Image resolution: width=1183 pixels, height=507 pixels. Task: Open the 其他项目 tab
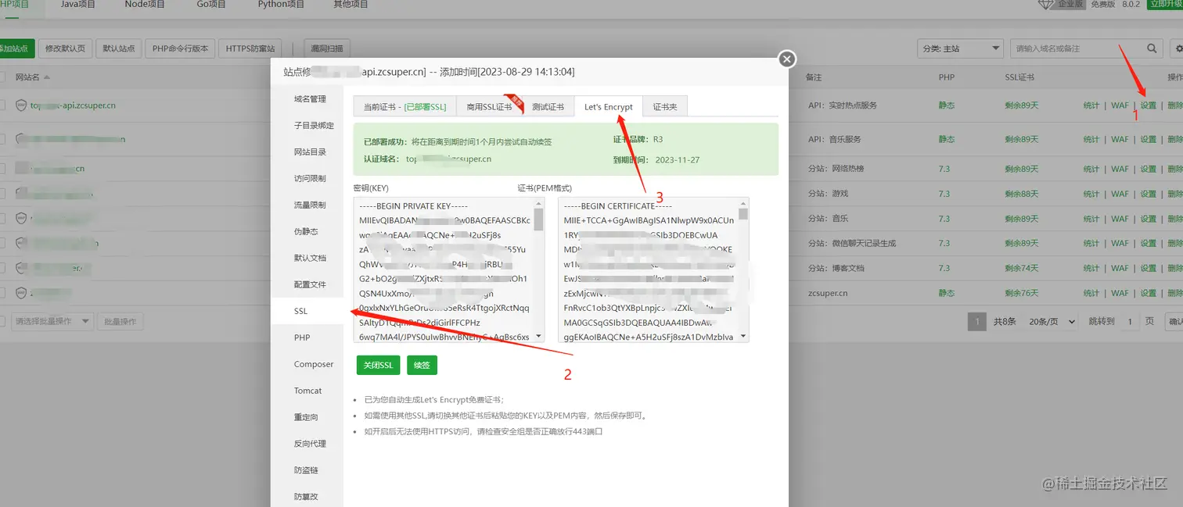point(351,5)
